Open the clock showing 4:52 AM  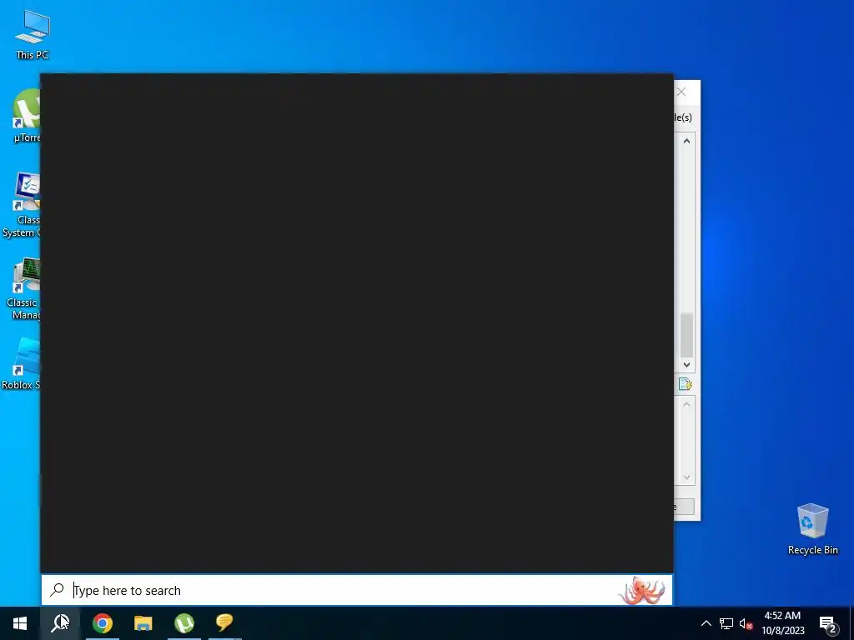point(782,623)
